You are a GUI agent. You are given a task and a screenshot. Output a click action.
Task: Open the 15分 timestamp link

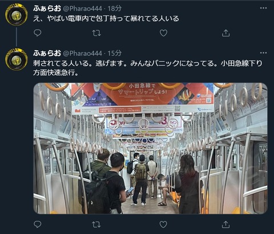(x=115, y=53)
